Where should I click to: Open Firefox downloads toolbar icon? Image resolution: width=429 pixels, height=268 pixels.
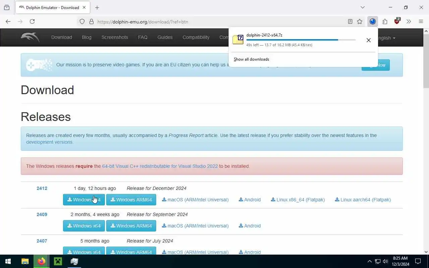pos(372,21)
